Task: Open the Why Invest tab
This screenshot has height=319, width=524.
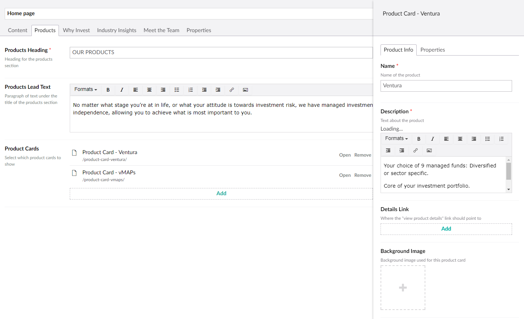Action: coord(76,30)
